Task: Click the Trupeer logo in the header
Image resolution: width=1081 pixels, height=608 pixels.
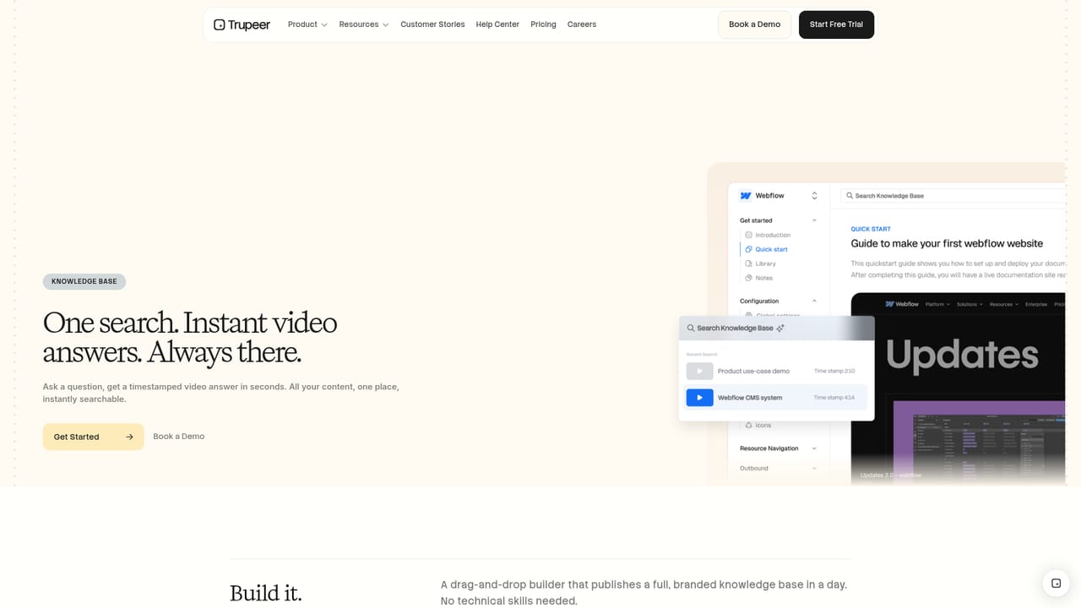Action: tap(242, 24)
